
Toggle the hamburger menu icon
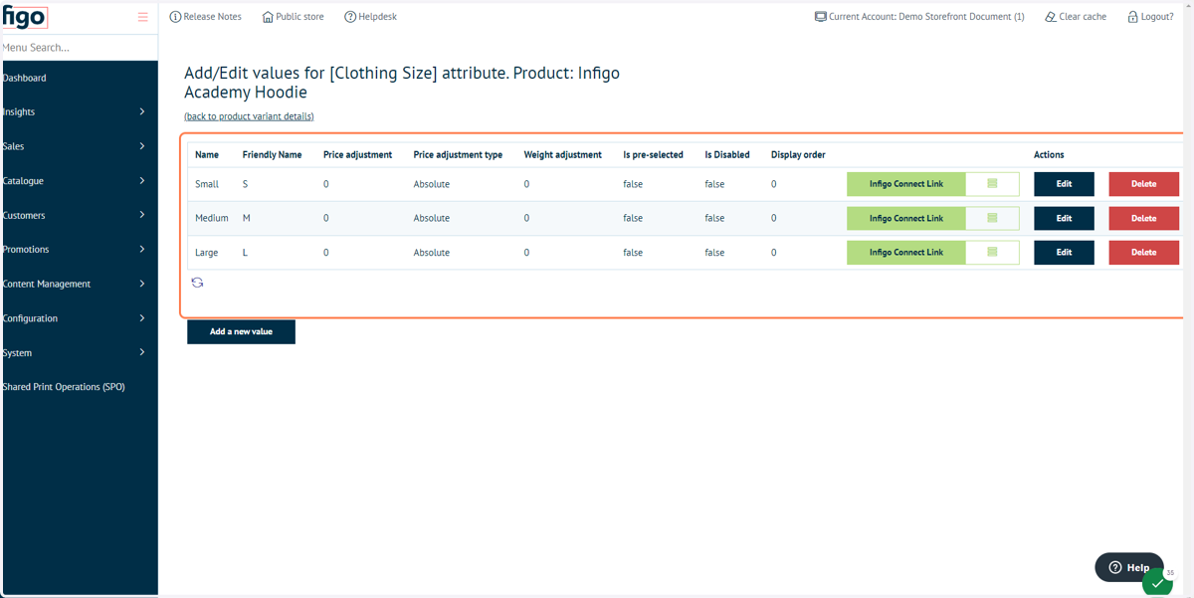tap(142, 17)
